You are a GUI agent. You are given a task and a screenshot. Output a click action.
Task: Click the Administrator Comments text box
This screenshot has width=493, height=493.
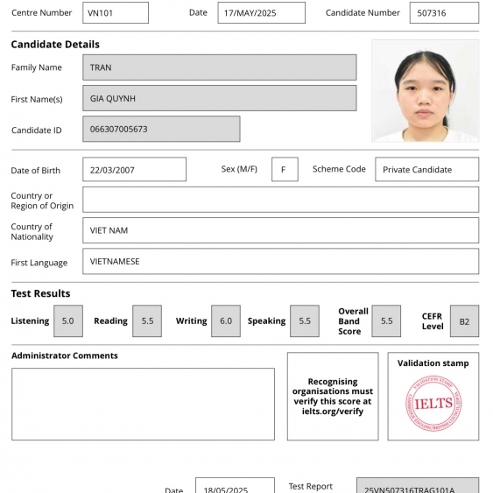coord(143,404)
